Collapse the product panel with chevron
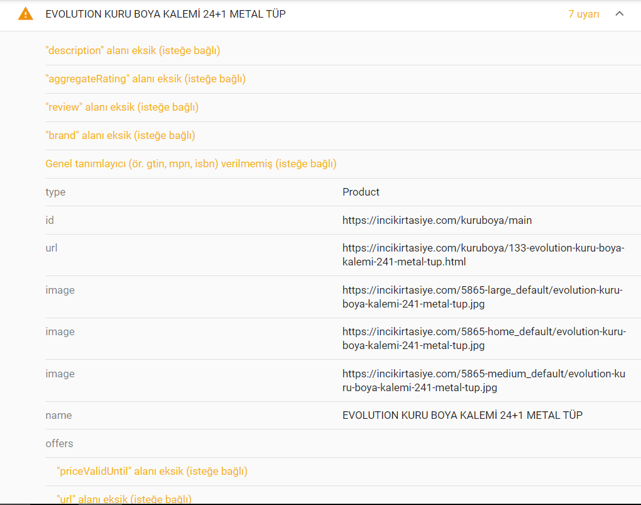This screenshot has width=641, height=505. pyautogui.click(x=620, y=14)
